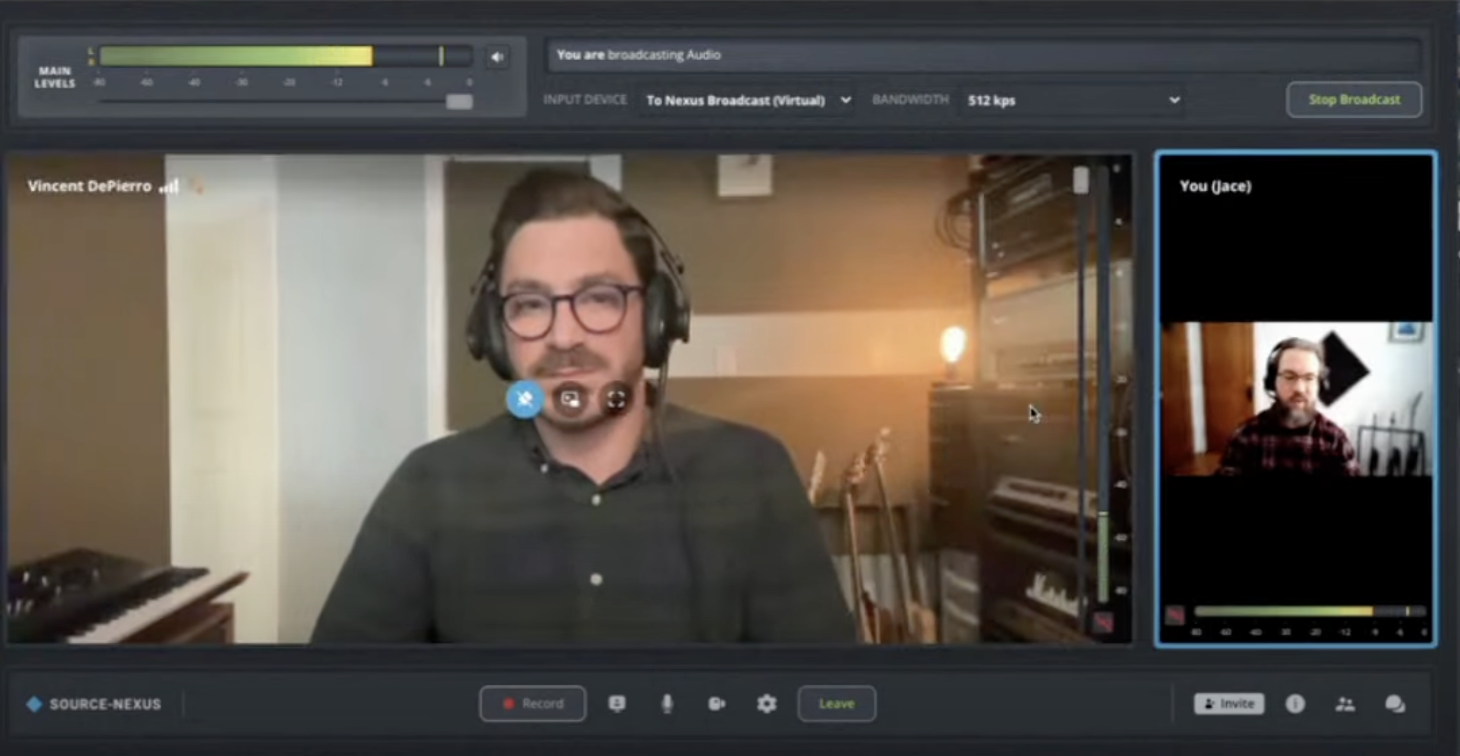The width and height of the screenshot is (1460, 756).
Task: Open picture-in-picture for Vincent's video
Action: click(x=570, y=400)
